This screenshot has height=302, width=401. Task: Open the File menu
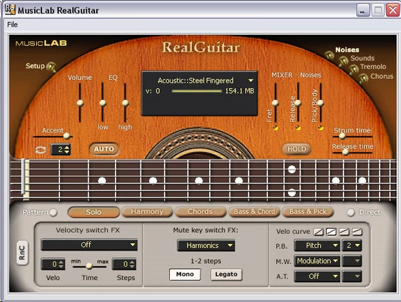(x=12, y=25)
